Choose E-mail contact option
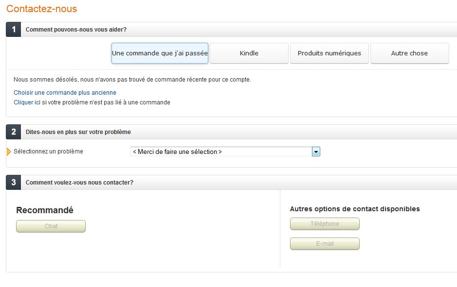This screenshot has width=457, height=287. click(x=325, y=243)
